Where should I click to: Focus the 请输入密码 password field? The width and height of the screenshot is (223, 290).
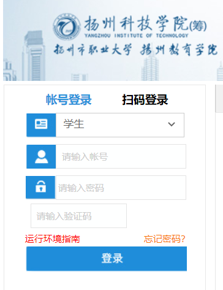click(121, 188)
